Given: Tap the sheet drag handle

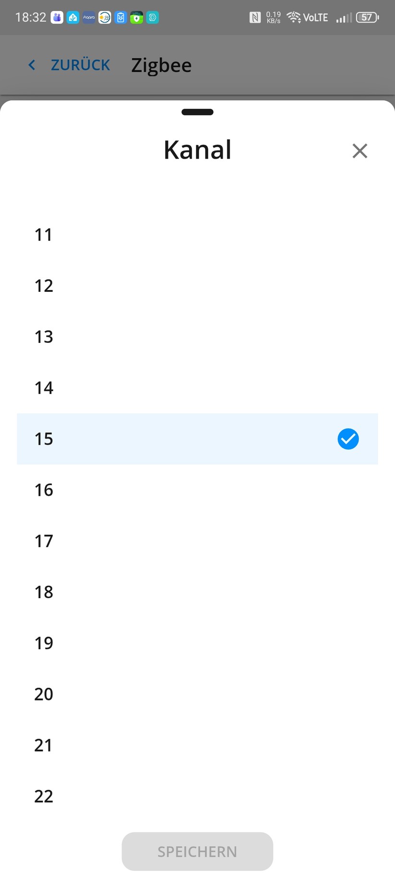Looking at the screenshot, I should pyautogui.click(x=197, y=113).
